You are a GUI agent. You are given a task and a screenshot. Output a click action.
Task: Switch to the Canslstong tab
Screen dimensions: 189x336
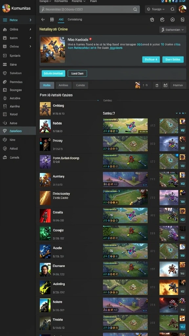pyautogui.click(x=75, y=19)
